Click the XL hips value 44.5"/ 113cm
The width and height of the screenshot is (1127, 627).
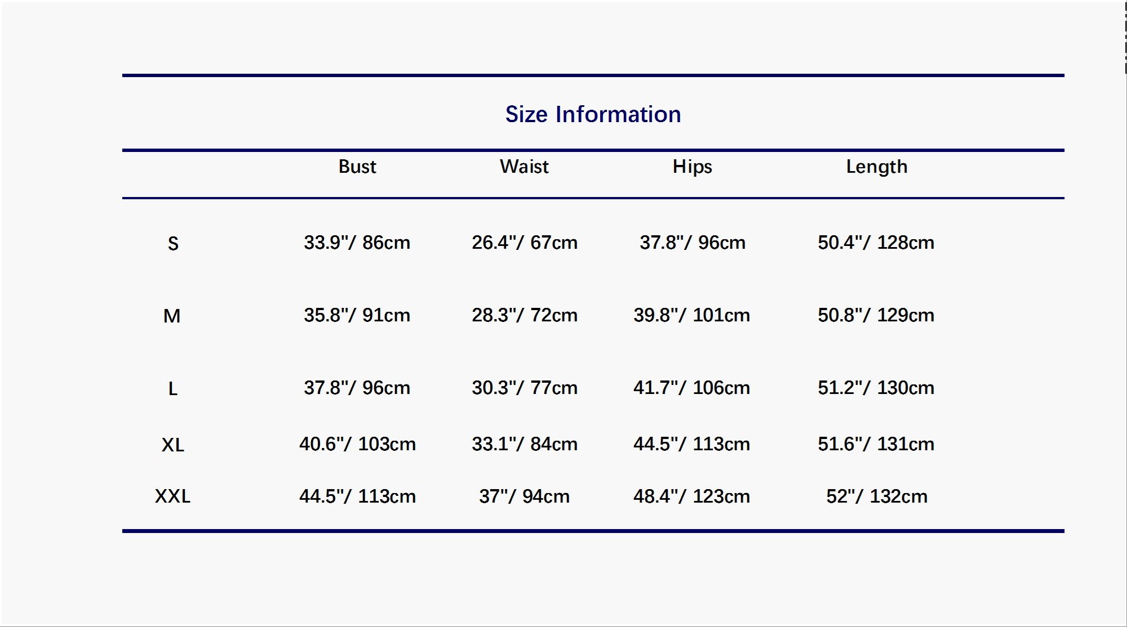pyautogui.click(x=691, y=444)
